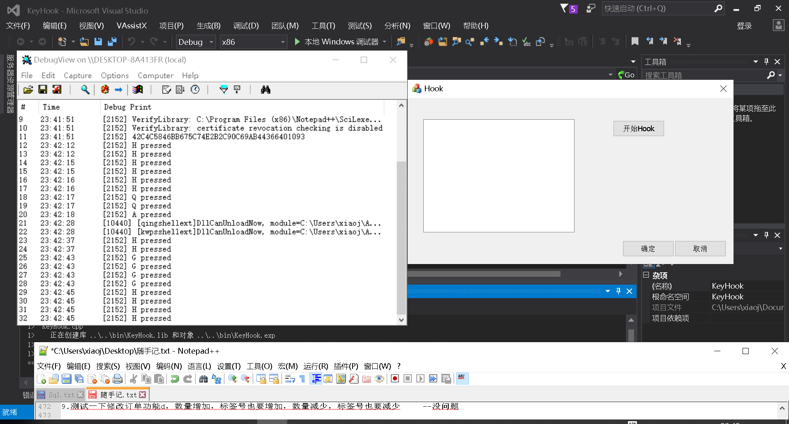Toggle pass-through blue arrow in DebugView
789x424 pixels.
coord(118,90)
